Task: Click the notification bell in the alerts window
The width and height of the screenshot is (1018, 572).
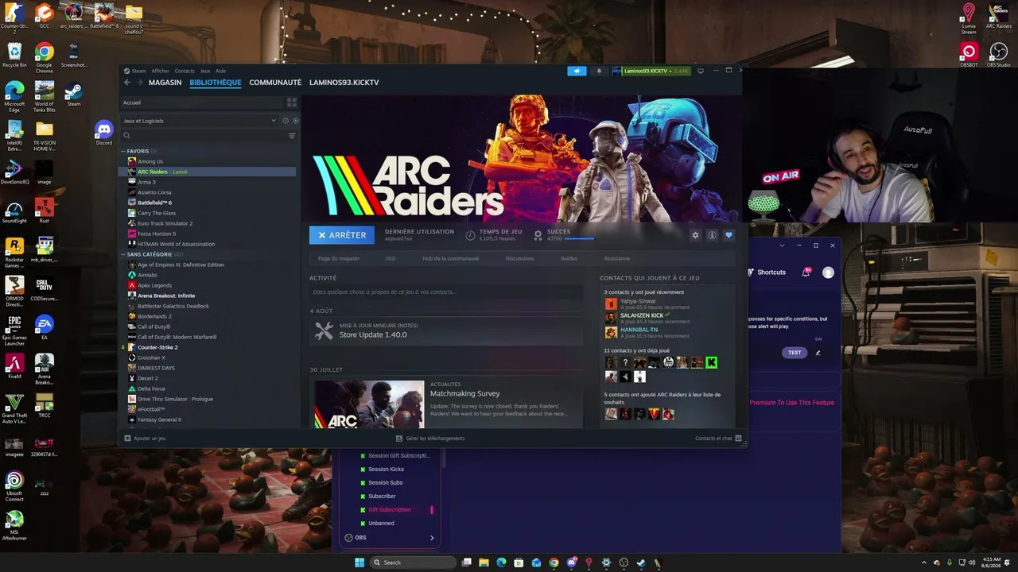Action: (x=806, y=272)
